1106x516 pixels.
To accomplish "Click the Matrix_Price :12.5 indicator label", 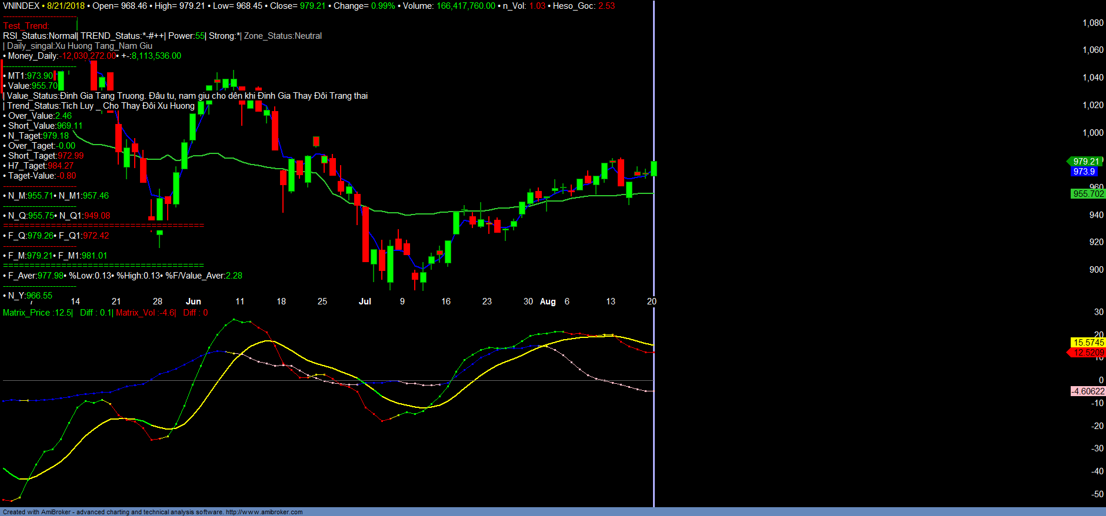I will click(37, 313).
